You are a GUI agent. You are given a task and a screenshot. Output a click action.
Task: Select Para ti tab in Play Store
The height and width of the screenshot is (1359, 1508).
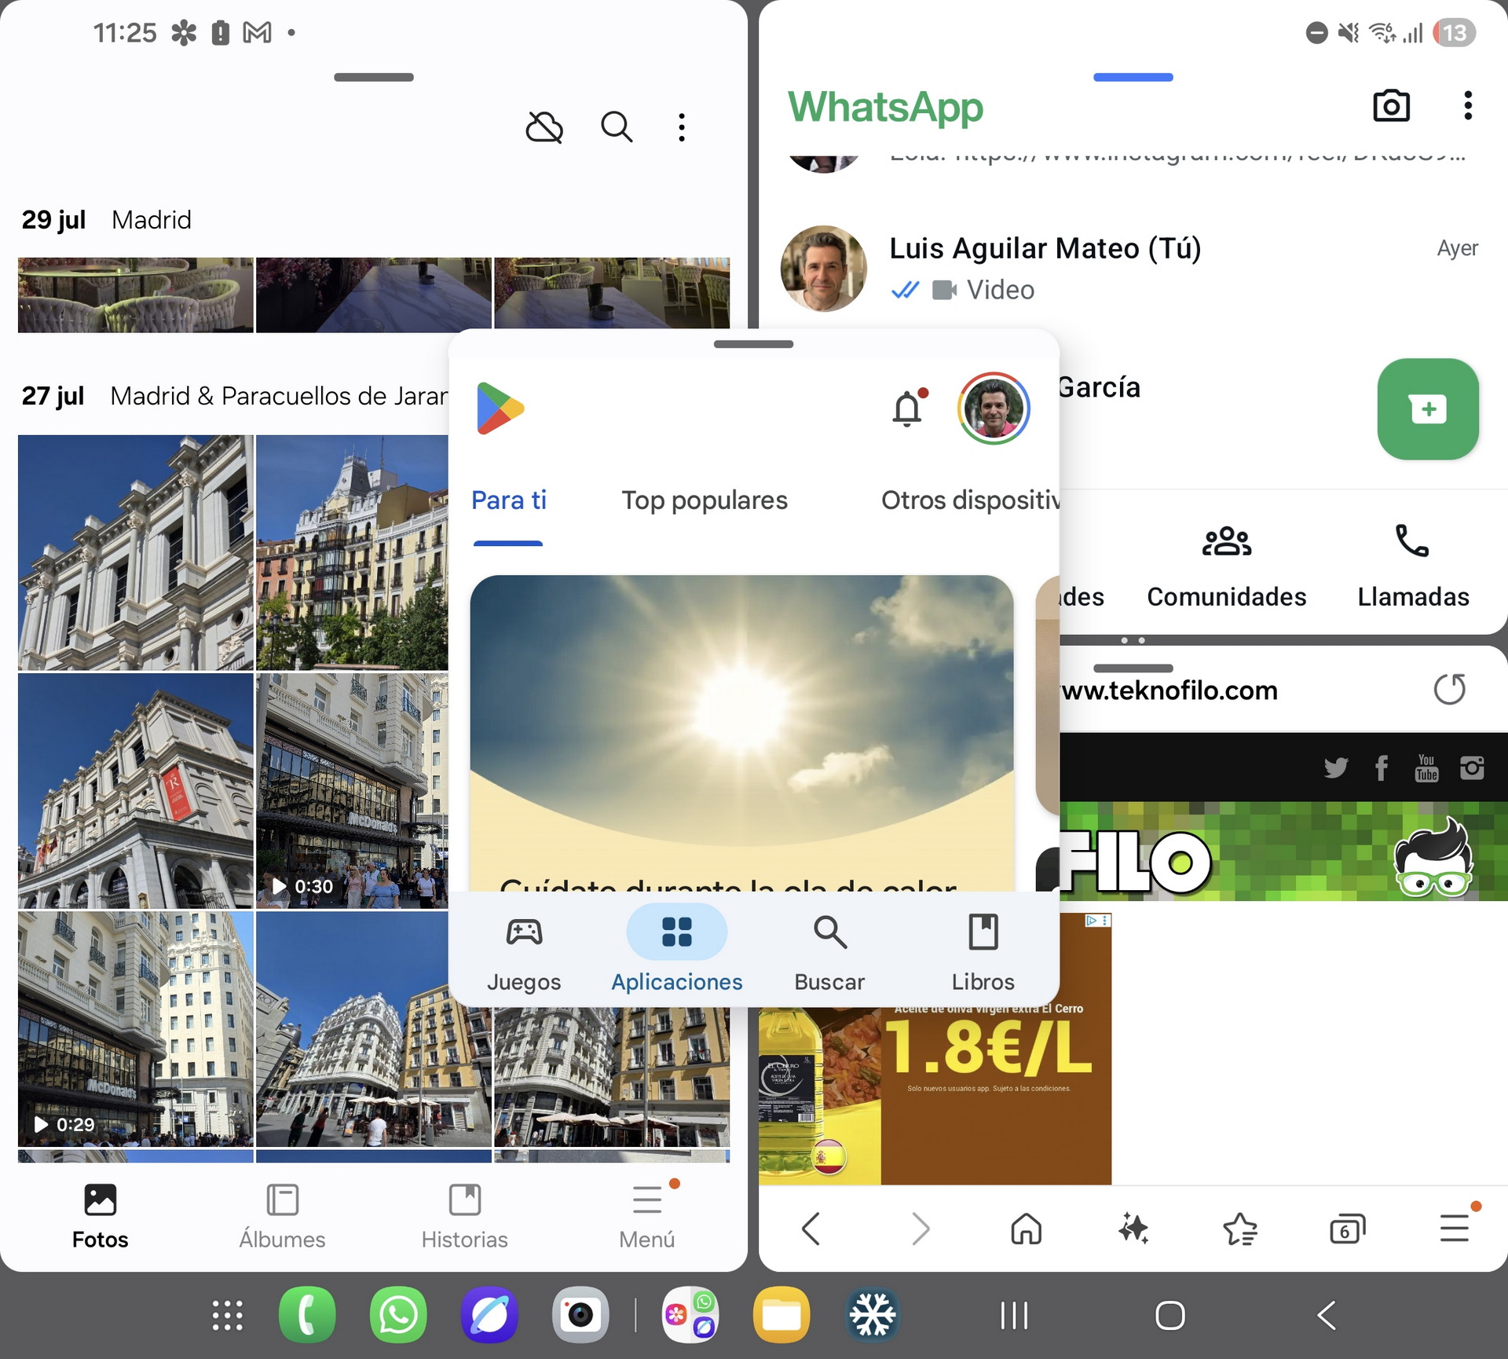click(x=508, y=500)
